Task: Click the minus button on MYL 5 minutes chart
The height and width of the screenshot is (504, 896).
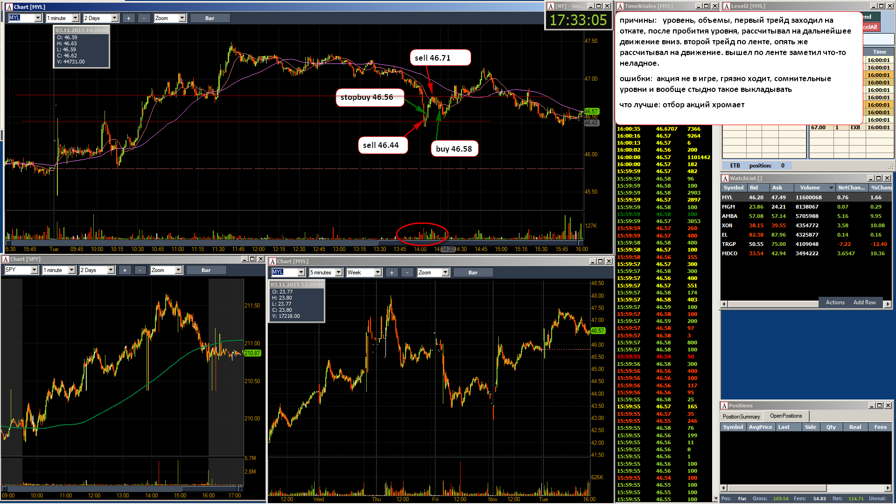Action: click(407, 273)
